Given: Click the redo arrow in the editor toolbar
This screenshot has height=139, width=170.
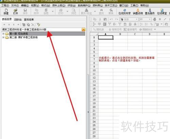Looking at the screenshot, I should coord(117,19).
